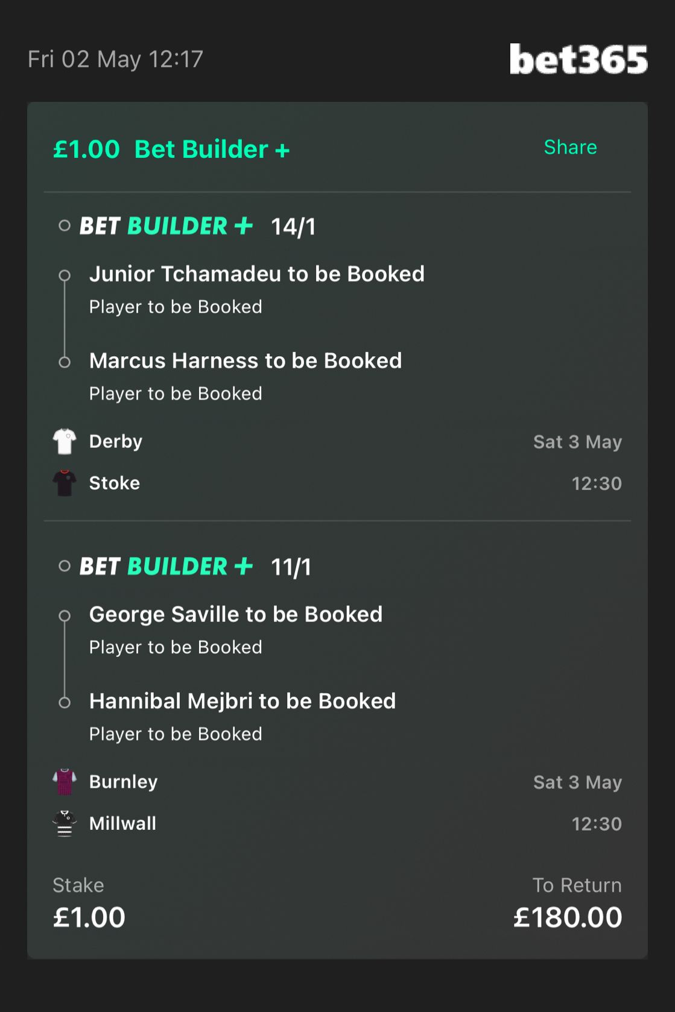This screenshot has height=1012, width=675.
Task: Tap the £1.00 Stake amount
Action: [89, 917]
